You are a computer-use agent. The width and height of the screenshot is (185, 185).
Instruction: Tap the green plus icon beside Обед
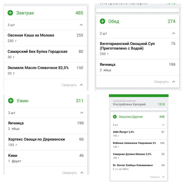[103, 21]
